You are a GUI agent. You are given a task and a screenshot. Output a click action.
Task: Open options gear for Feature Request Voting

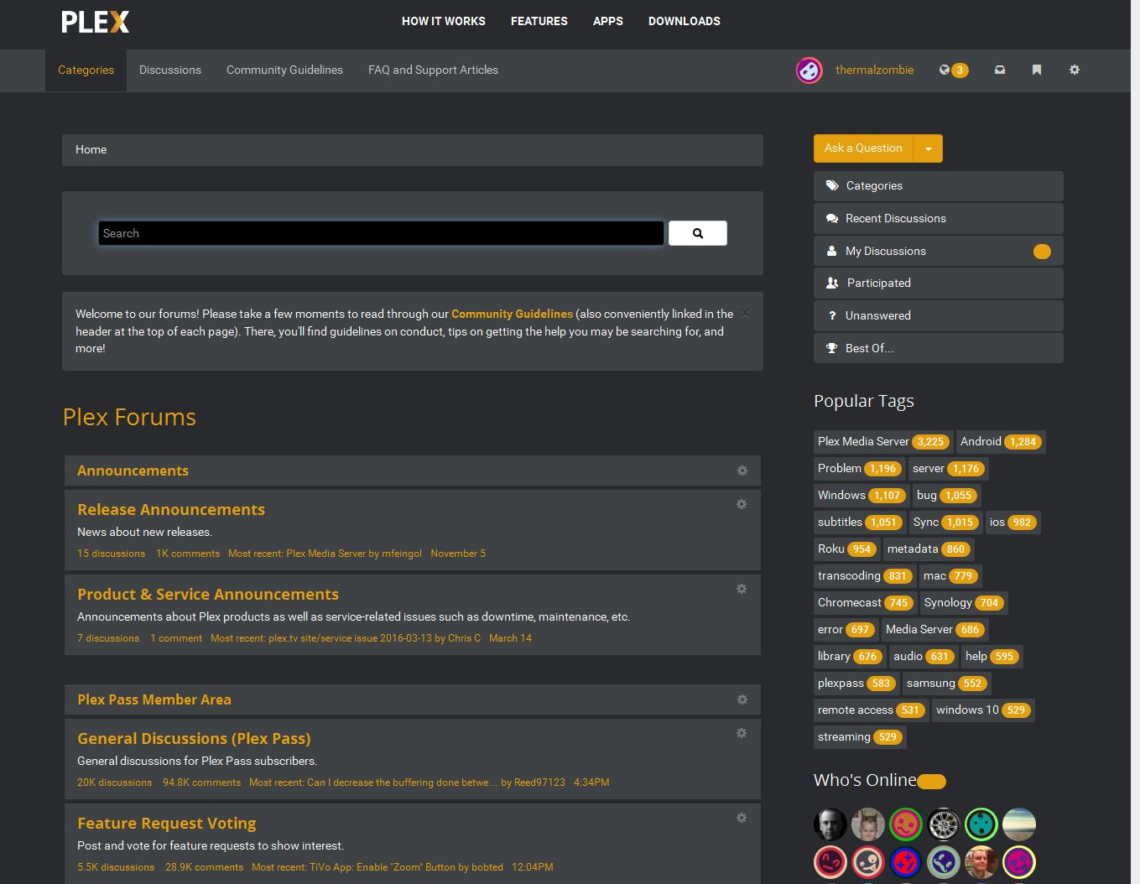742,818
